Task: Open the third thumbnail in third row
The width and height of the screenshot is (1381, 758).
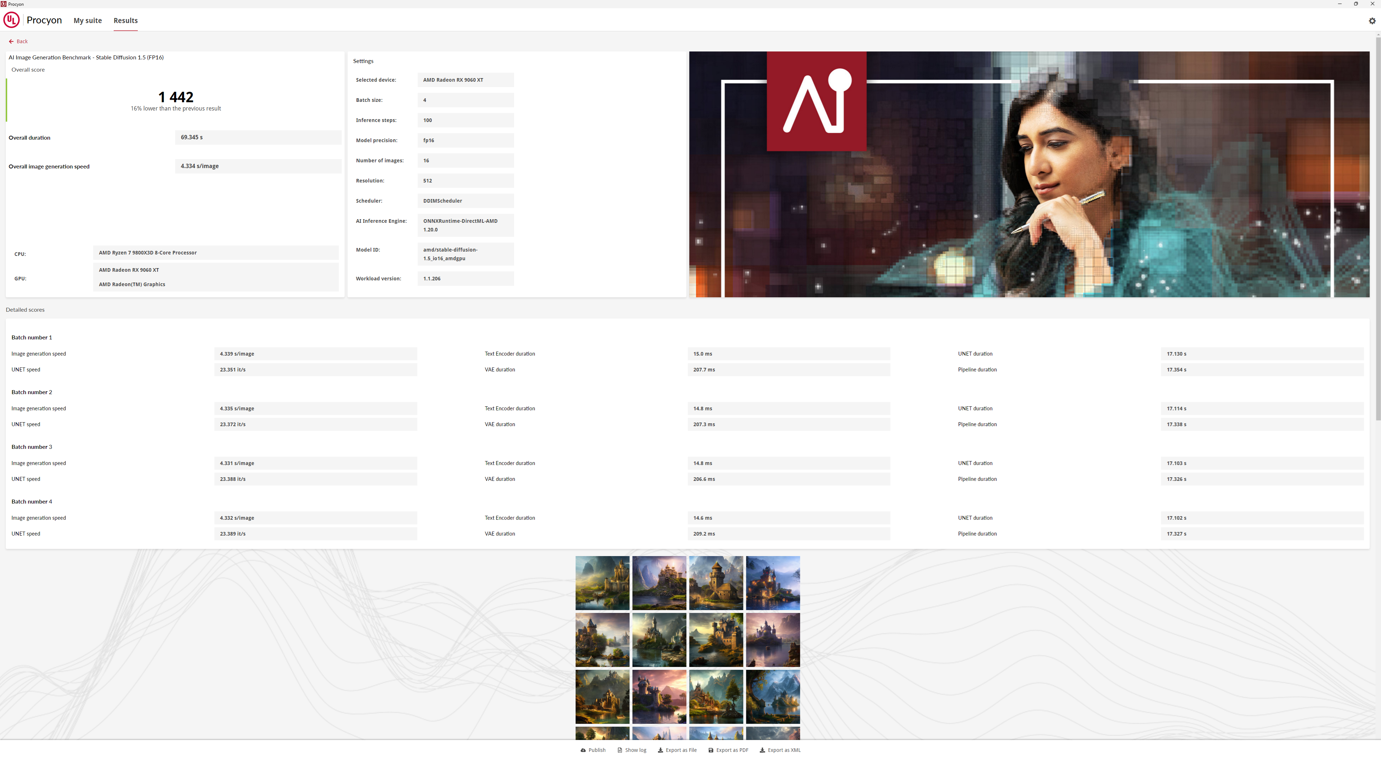Action: (716, 696)
